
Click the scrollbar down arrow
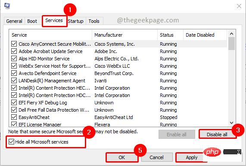click(231, 122)
